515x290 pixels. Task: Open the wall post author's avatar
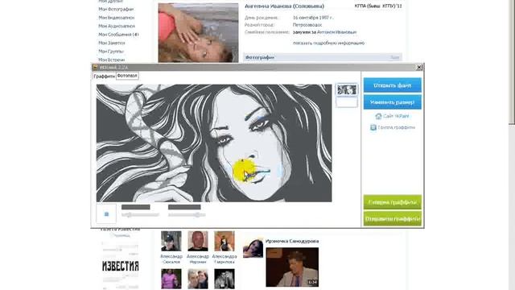tap(253, 247)
